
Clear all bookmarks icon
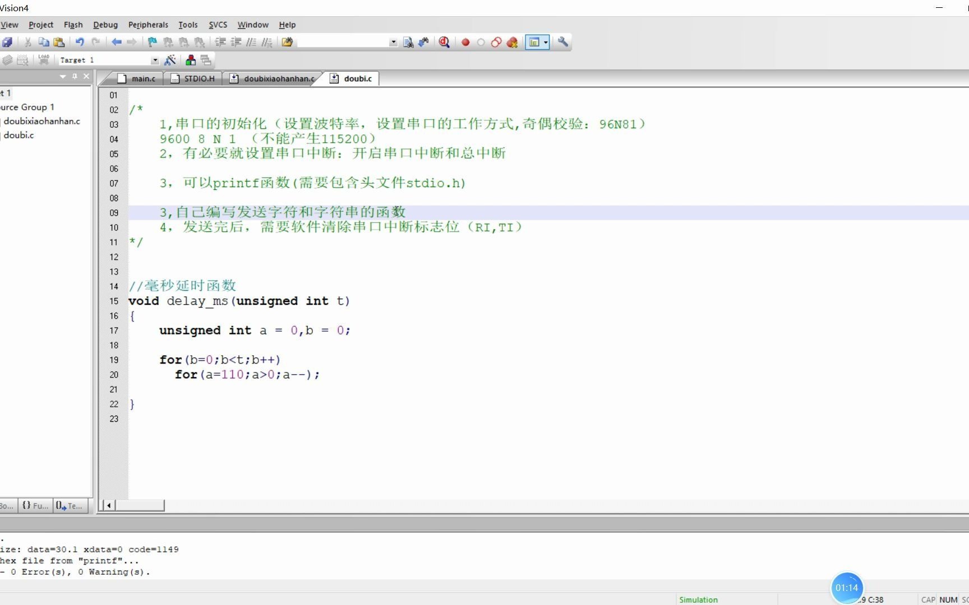click(199, 42)
